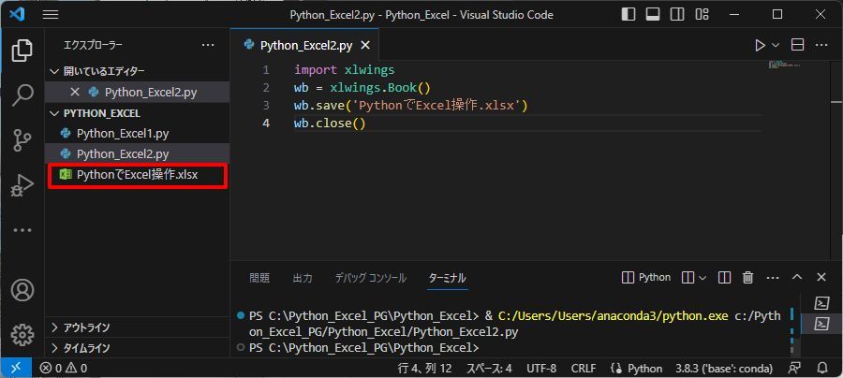Click the Python terminal launch profile

(645, 278)
